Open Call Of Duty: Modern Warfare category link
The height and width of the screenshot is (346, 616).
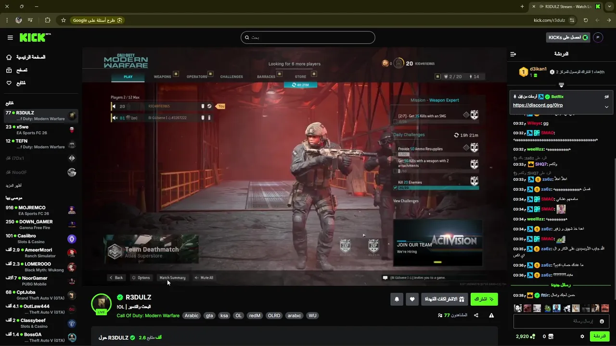point(148,316)
